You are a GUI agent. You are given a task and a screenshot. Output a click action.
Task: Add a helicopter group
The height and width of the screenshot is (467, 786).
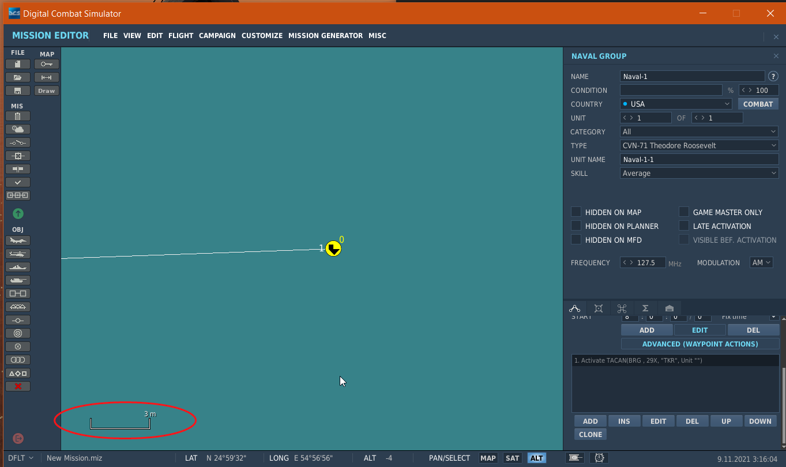point(18,254)
